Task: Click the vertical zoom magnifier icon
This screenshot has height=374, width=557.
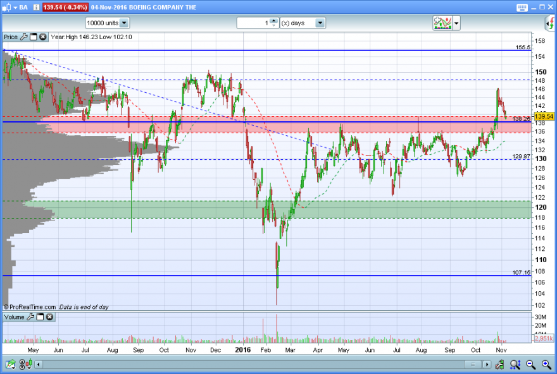Action: 515,364
